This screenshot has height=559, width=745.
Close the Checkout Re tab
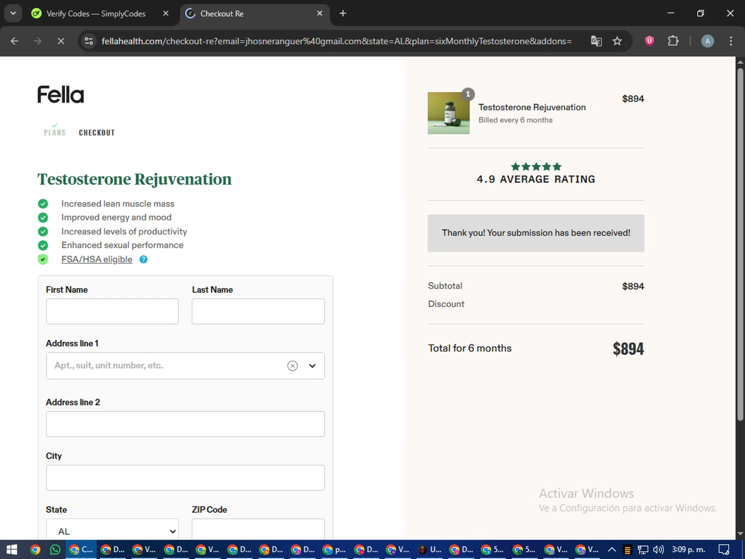[x=320, y=13]
